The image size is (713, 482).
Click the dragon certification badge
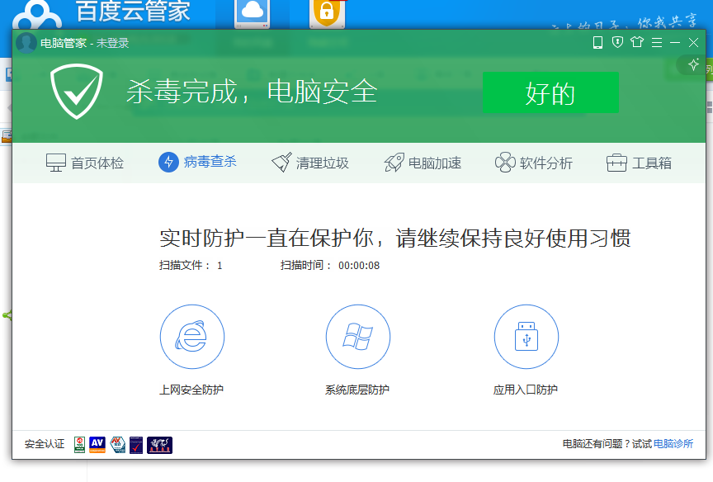(x=159, y=445)
